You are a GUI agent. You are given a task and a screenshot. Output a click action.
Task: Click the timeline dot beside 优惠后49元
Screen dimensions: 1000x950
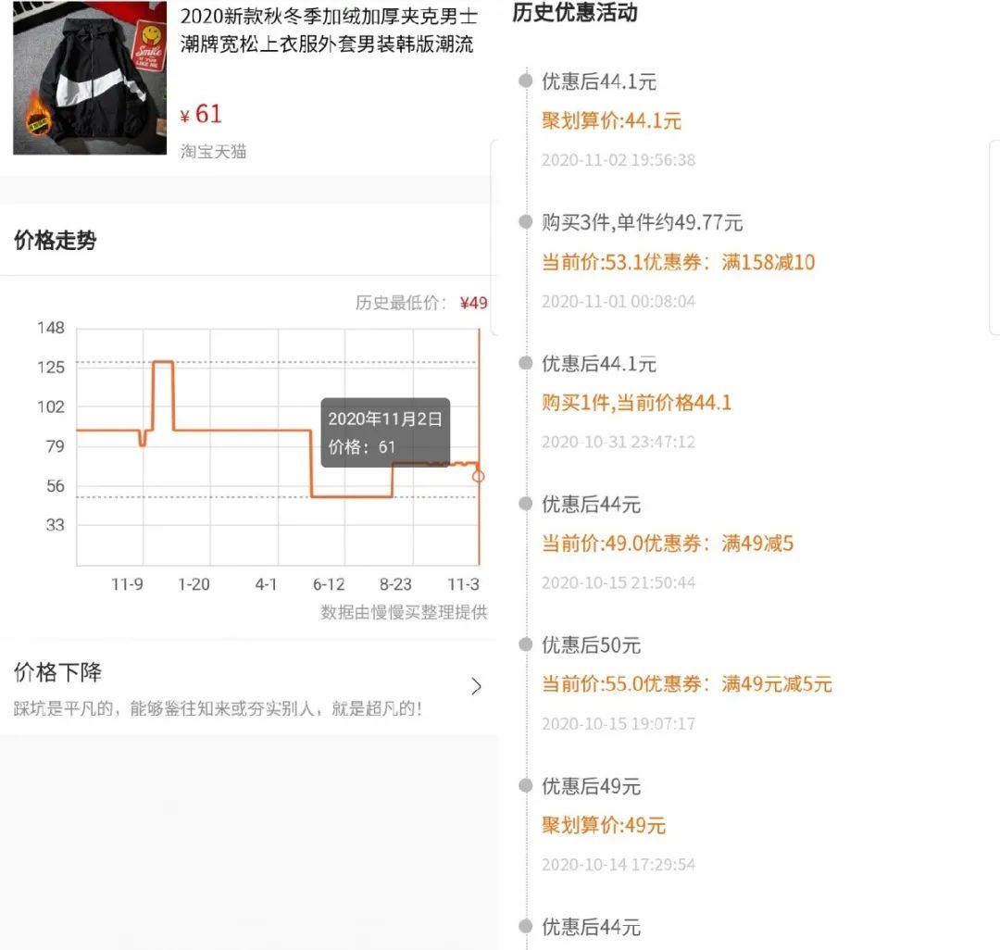(526, 785)
